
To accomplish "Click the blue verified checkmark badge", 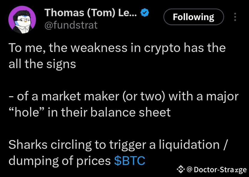I will pos(145,13).
